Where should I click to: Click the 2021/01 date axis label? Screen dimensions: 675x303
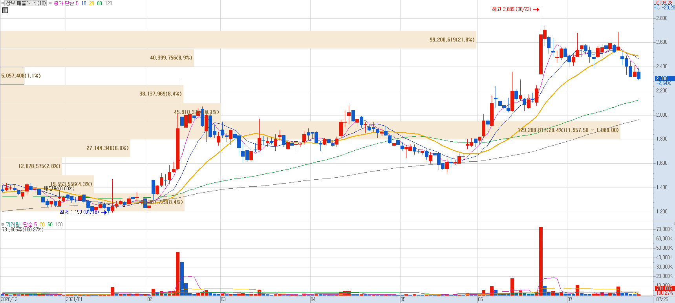click(x=74, y=299)
